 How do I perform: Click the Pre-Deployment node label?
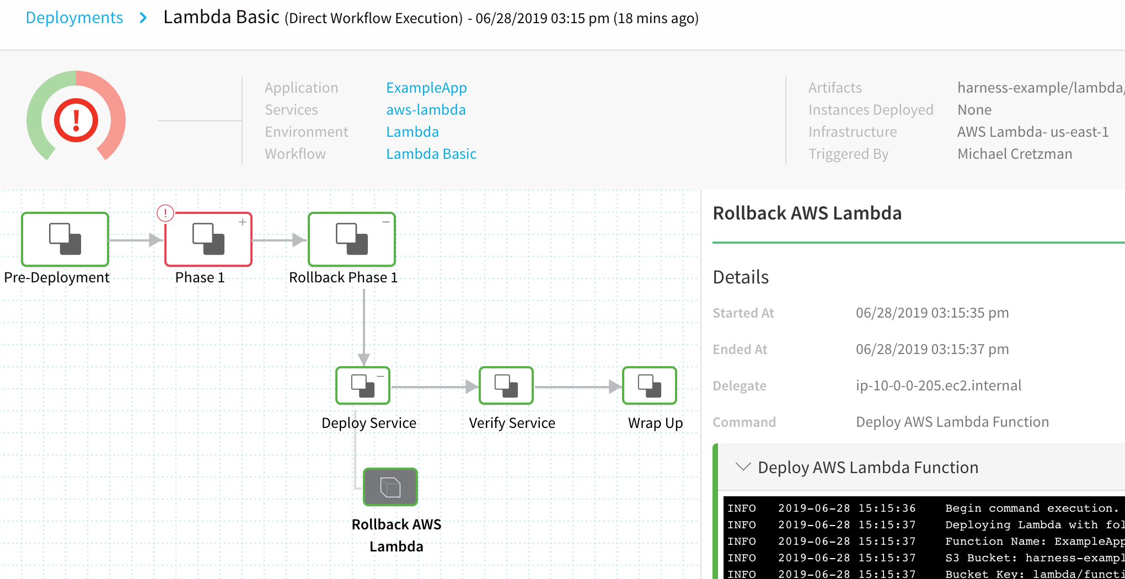[x=57, y=277]
